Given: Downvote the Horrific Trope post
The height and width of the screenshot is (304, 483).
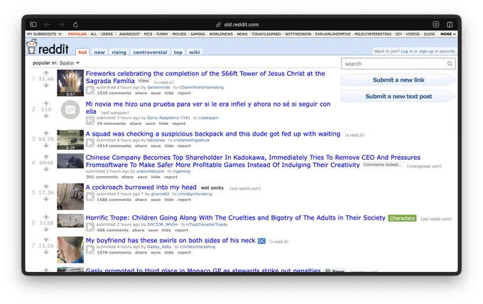Looking at the screenshot, I should coord(46,229).
